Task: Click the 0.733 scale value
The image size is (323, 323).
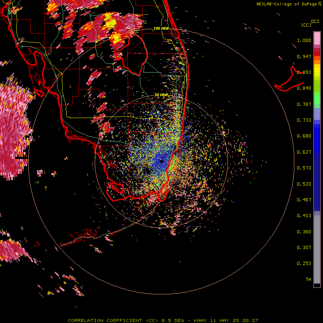Action: pyautogui.click(x=304, y=120)
